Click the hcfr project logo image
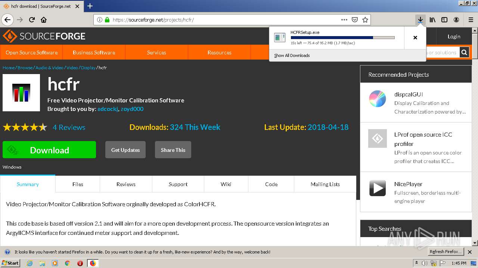The height and width of the screenshot is (268, 478). [x=21, y=93]
